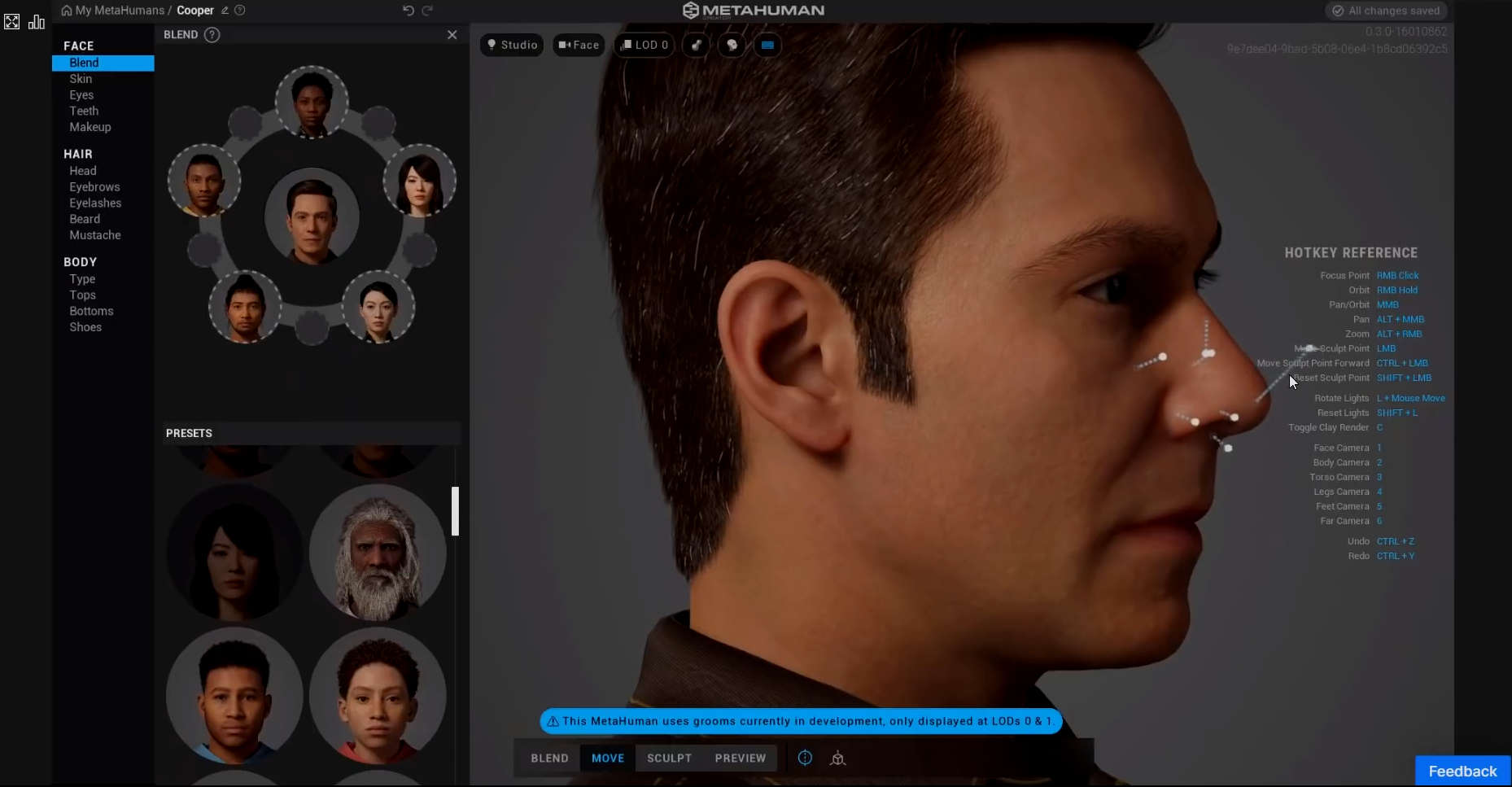Go to My MetaHumans breadcrumb link
This screenshot has width=1512, height=787.
[x=120, y=11]
